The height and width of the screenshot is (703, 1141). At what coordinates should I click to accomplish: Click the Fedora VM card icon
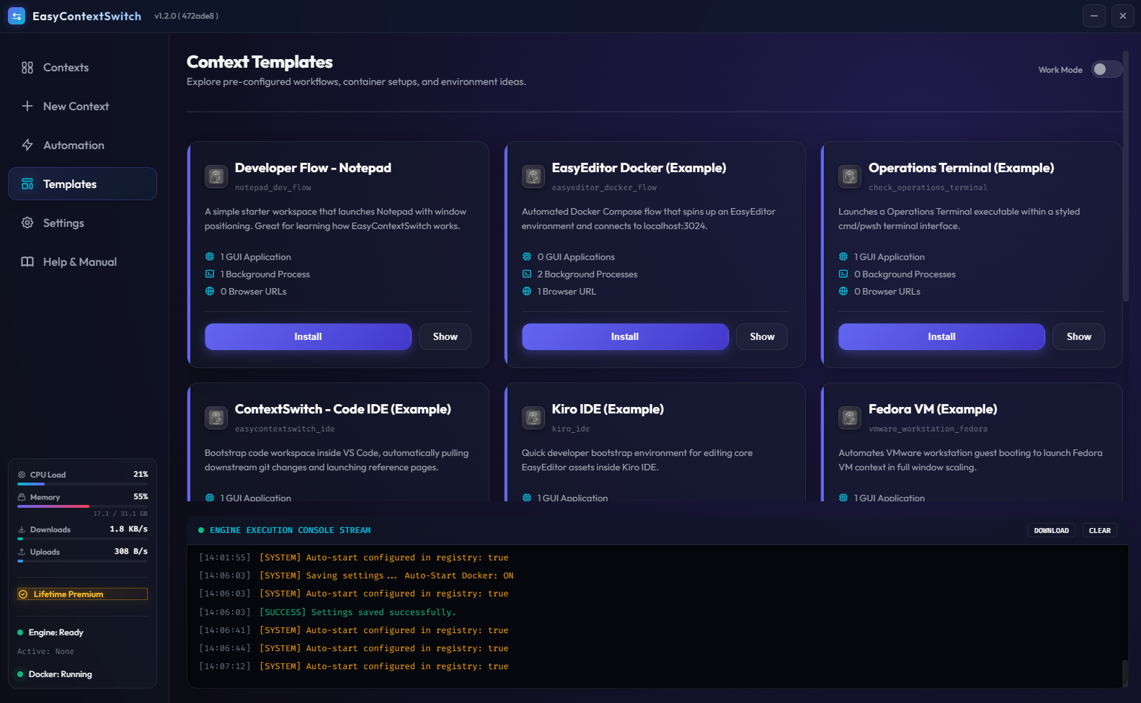coord(850,417)
